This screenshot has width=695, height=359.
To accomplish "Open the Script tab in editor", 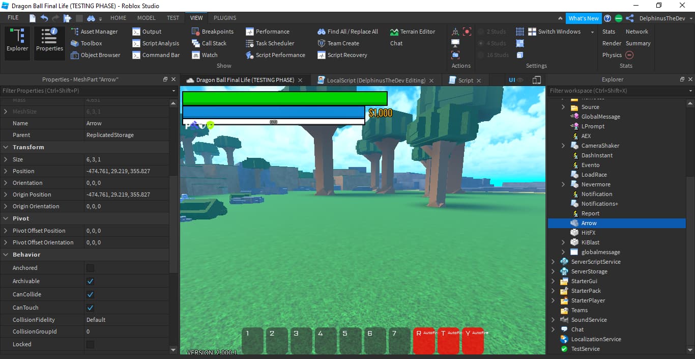I will coord(466,80).
